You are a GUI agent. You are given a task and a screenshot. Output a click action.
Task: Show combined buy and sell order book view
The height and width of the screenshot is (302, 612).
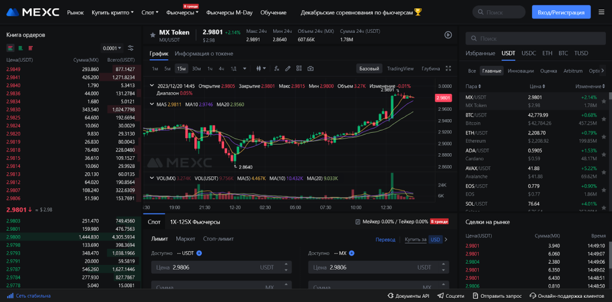point(10,48)
